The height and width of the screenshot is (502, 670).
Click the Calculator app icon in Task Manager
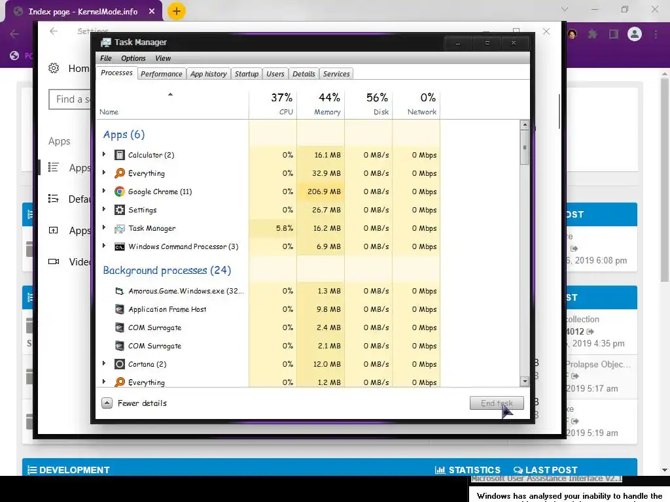120,155
